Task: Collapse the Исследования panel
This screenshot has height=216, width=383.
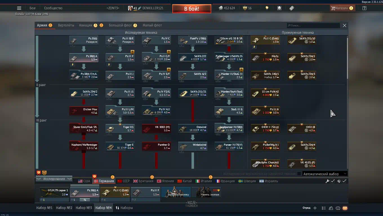Action: (54, 179)
